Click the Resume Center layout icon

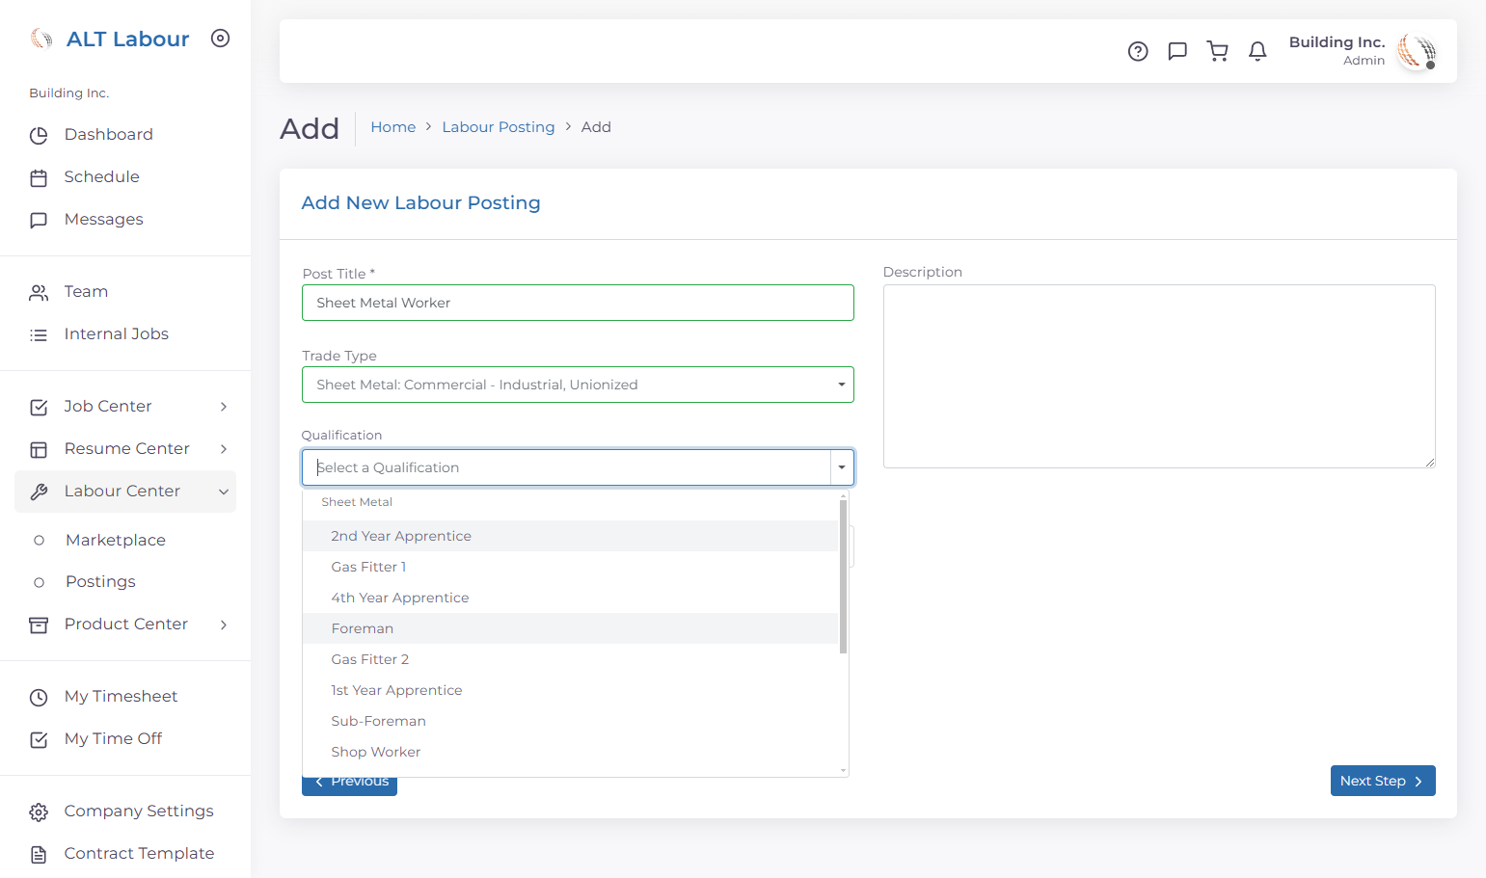pyautogui.click(x=39, y=450)
